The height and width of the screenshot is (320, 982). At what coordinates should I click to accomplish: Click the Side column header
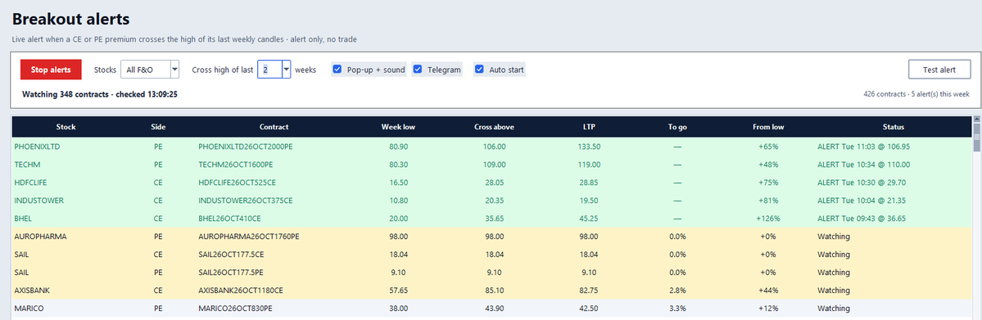(158, 127)
